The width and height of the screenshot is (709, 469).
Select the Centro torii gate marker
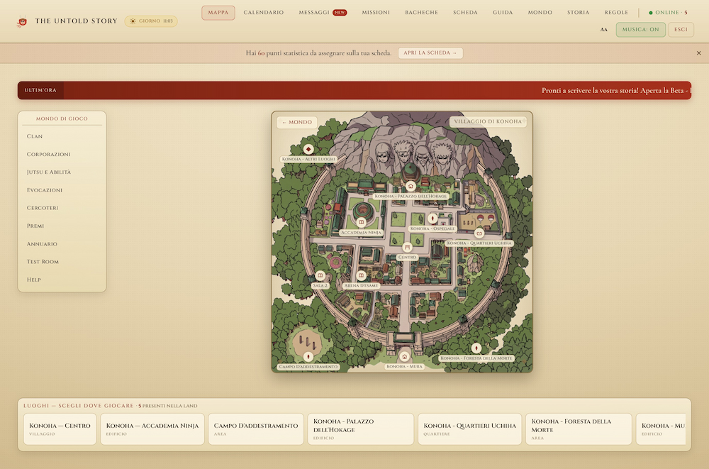pos(407,247)
